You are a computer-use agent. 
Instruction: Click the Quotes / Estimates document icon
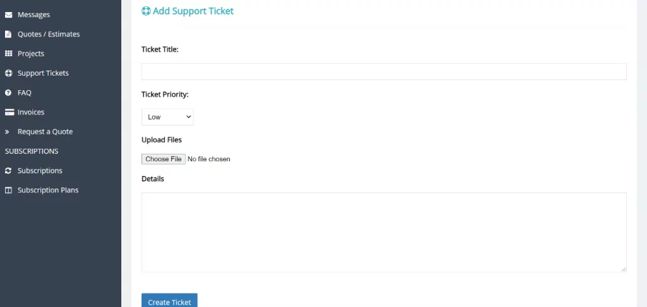(8, 34)
